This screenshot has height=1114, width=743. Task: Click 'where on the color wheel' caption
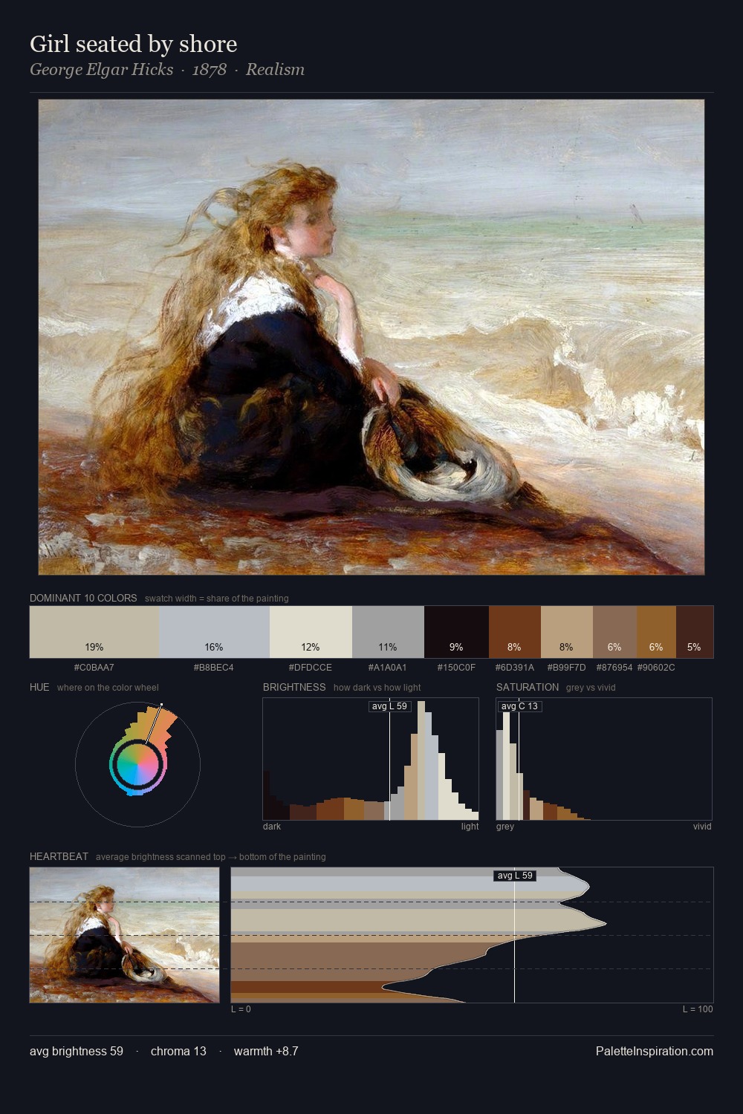pos(108,688)
